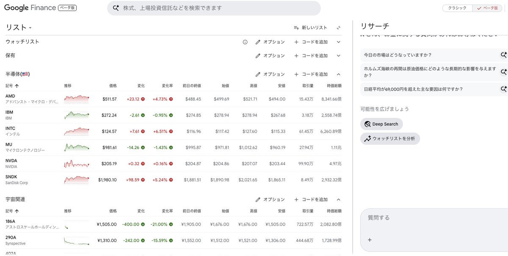Create a new list with 新しいリスト

click(310, 27)
